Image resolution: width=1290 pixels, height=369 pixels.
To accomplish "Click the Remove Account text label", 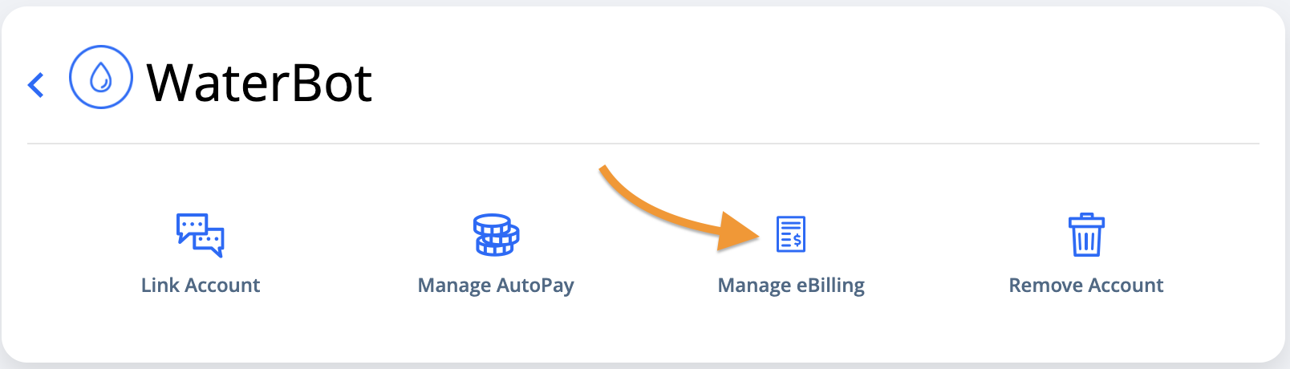I will (1086, 286).
